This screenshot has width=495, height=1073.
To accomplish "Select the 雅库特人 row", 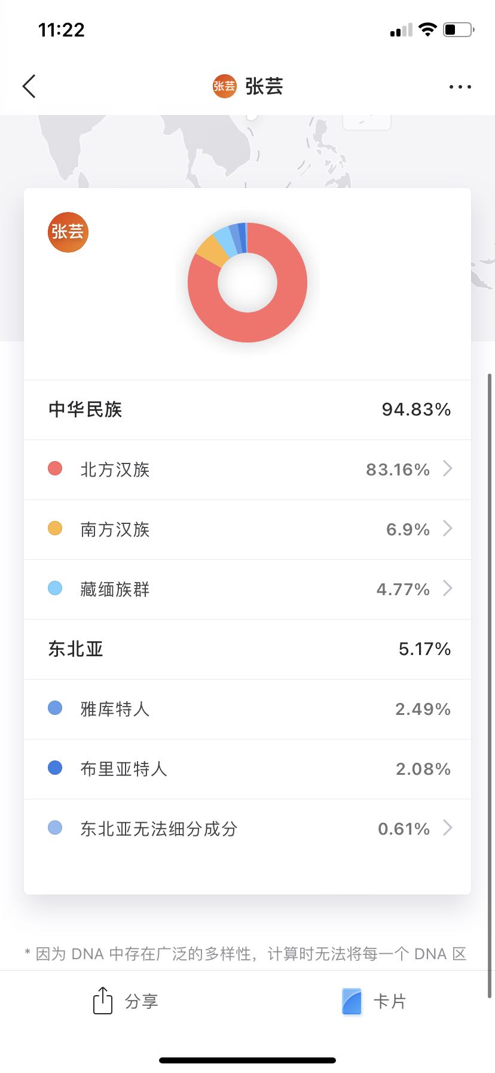I will pyautogui.click(x=247, y=709).
